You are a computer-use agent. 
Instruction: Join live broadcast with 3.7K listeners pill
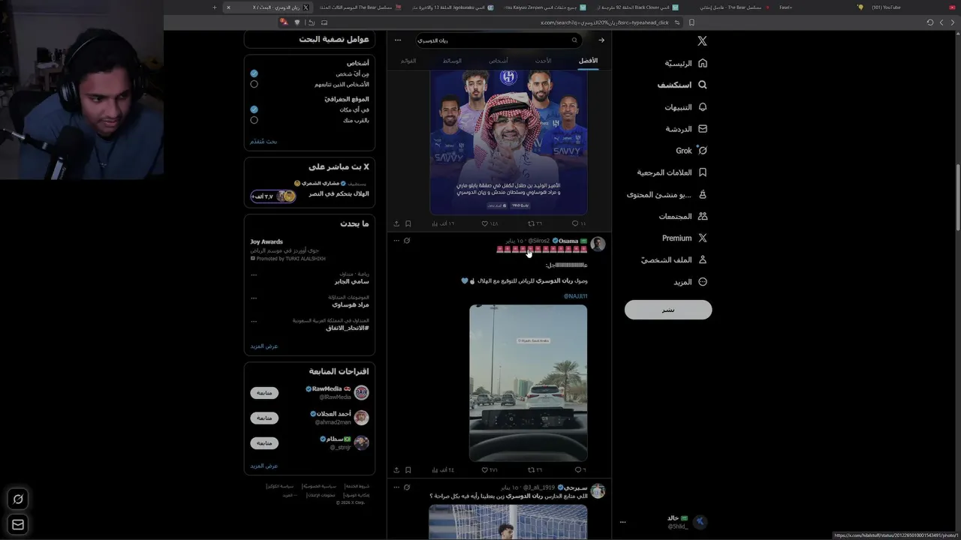click(x=273, y=196)
